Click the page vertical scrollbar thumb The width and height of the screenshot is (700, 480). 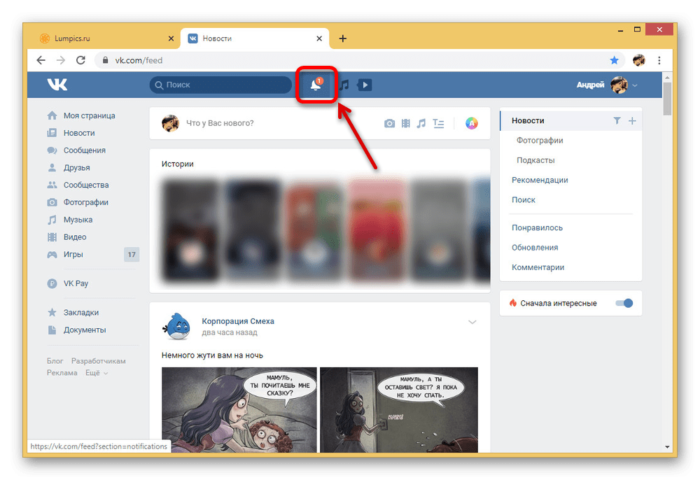click(x=667, y=98)
